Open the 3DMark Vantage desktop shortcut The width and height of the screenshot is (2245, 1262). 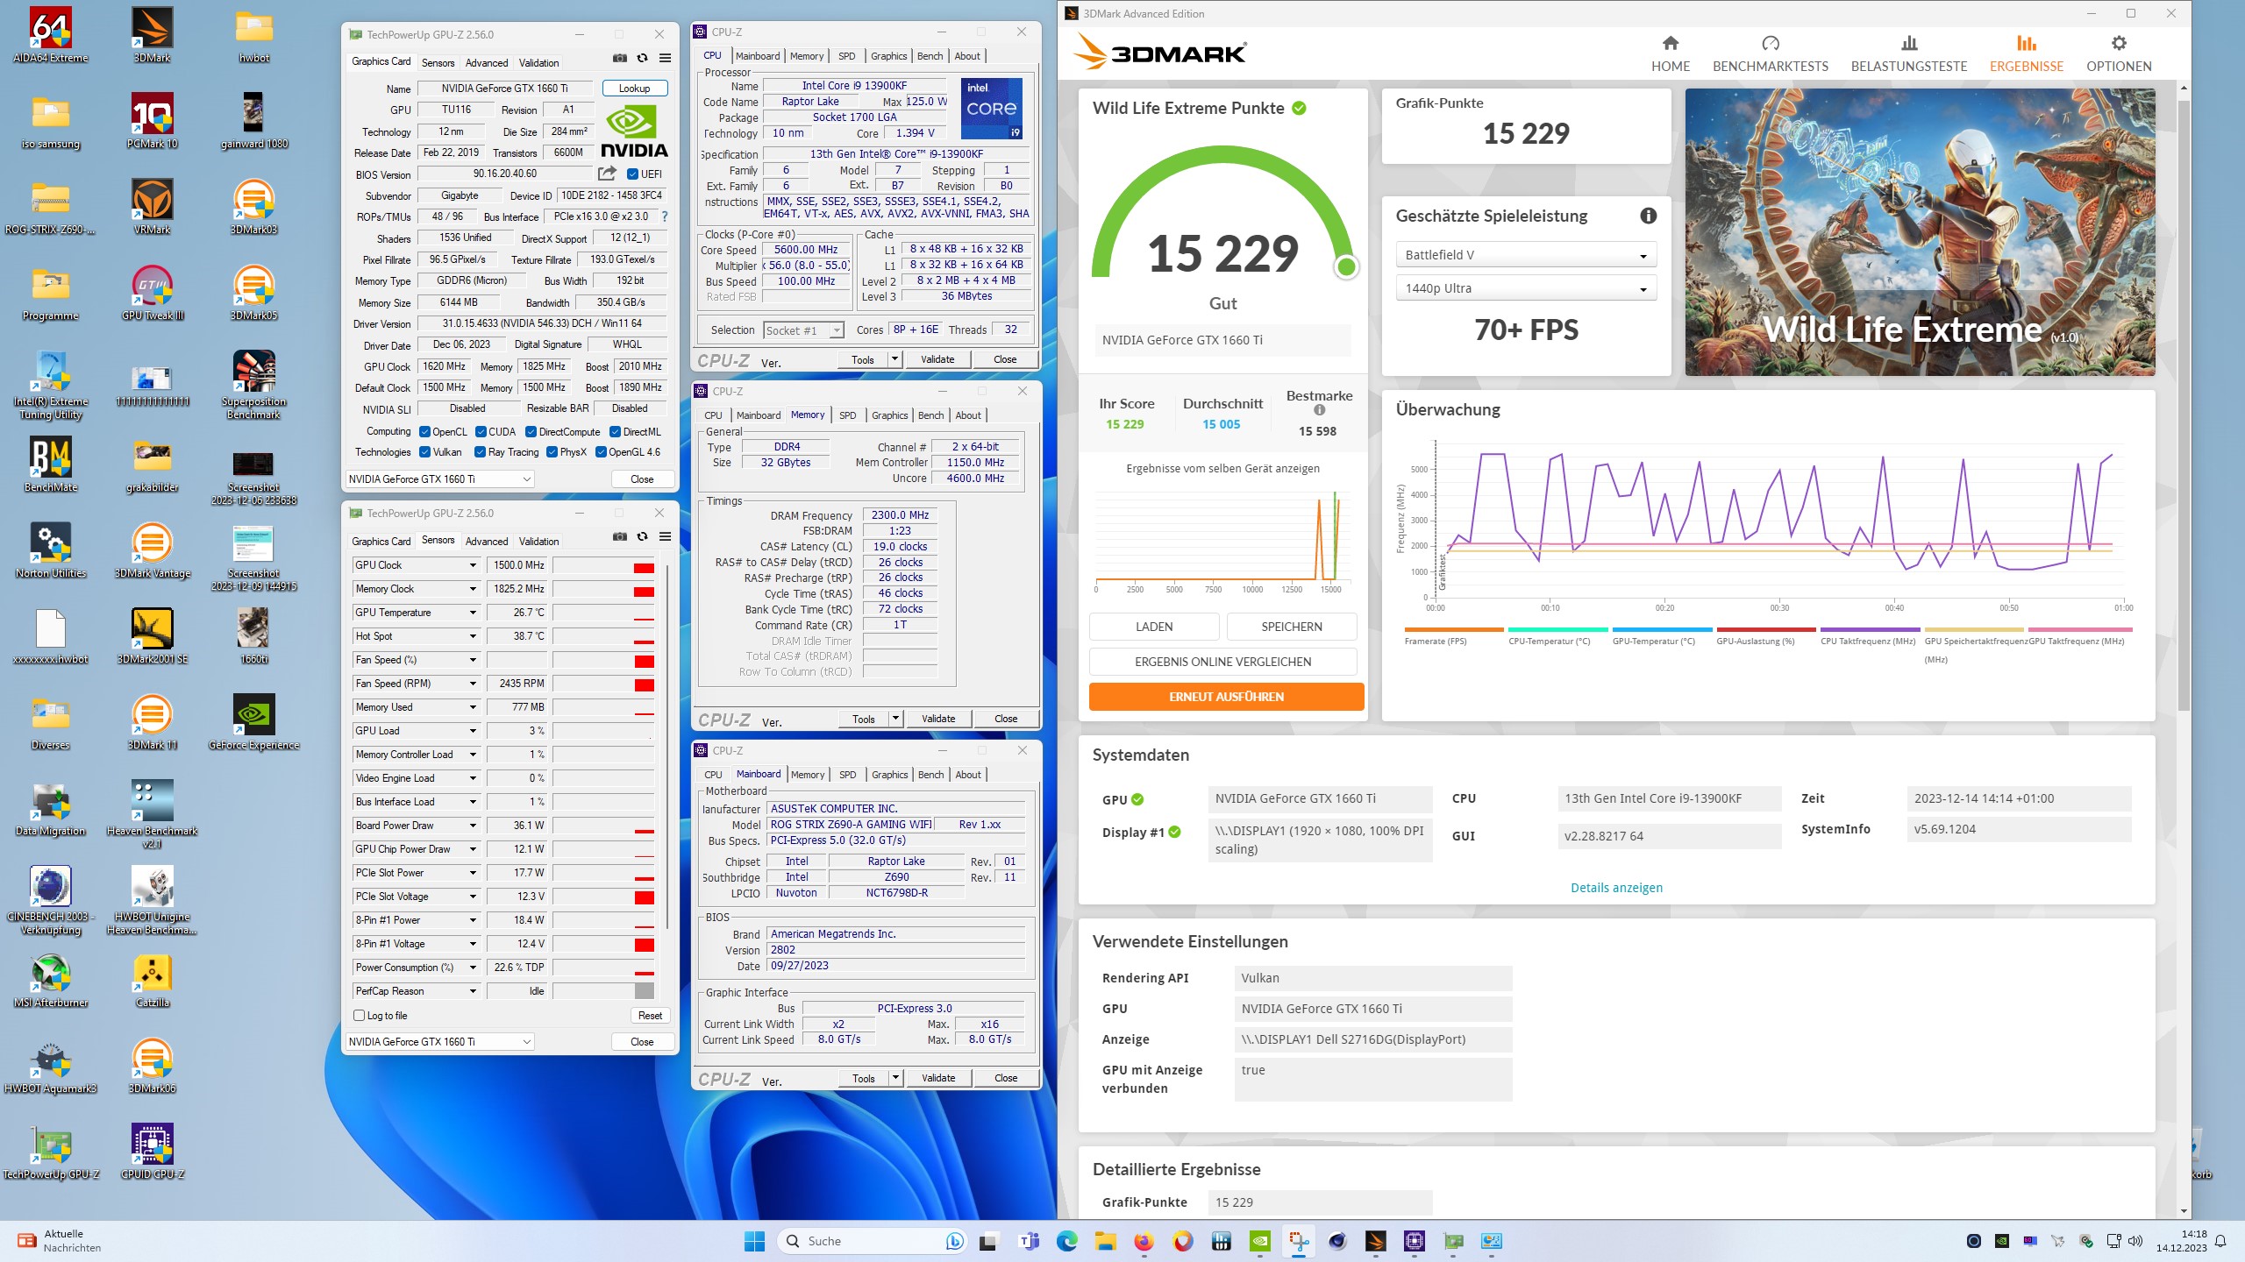coord(152,550)
